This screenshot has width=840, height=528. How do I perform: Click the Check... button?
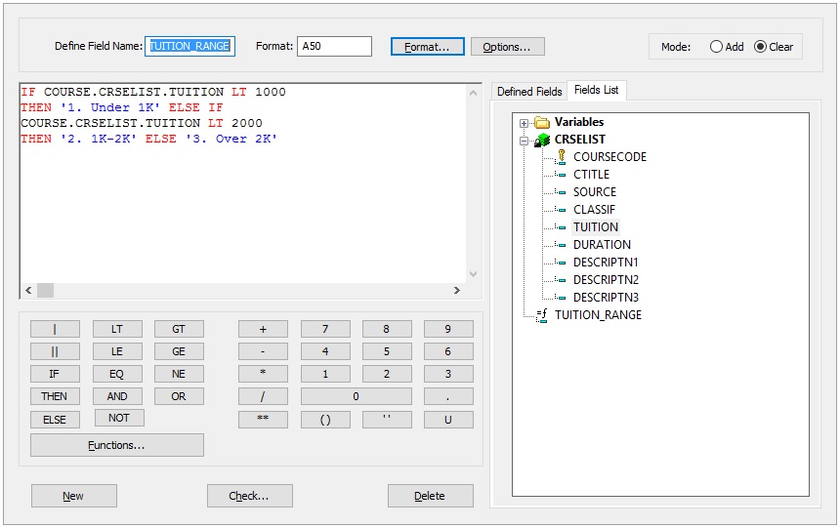point(249,496)
